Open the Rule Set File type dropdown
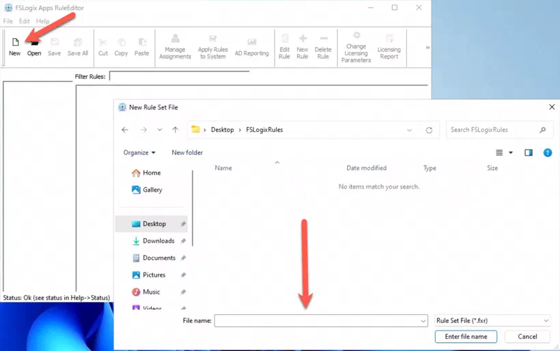 [492, 321]
